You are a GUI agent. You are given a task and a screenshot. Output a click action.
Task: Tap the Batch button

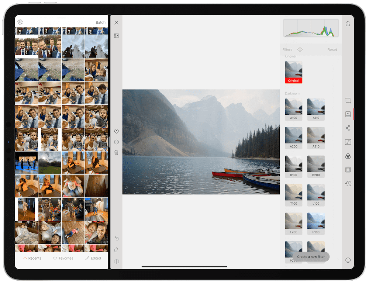(x=100, y=22)
